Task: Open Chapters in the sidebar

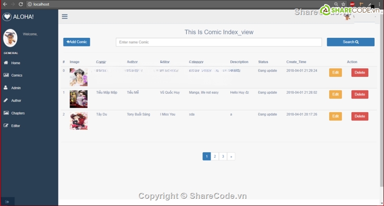Action: coord(18,113)
